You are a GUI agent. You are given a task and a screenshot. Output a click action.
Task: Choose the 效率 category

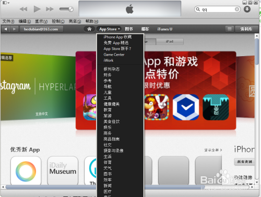click(108, 180)
